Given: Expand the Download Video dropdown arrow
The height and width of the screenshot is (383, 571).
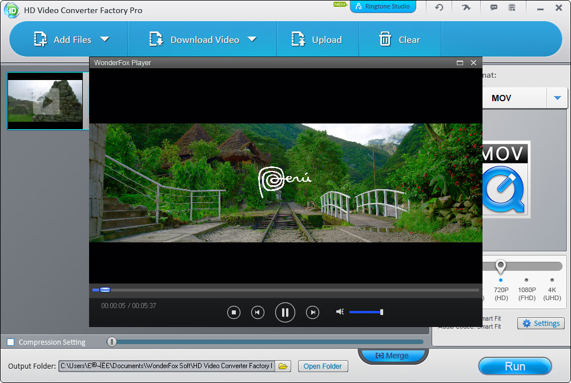Looking at the screenshot, I should coord(252,39).
